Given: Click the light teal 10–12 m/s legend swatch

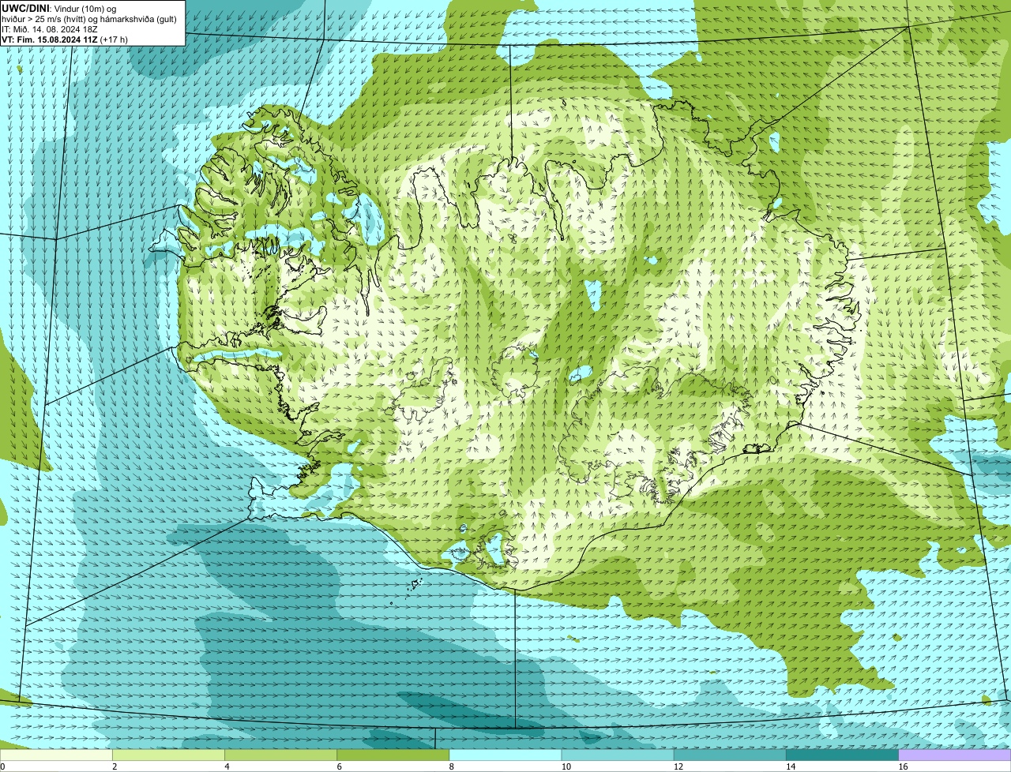Looking at the screenshot, I should tap(618, 755).
